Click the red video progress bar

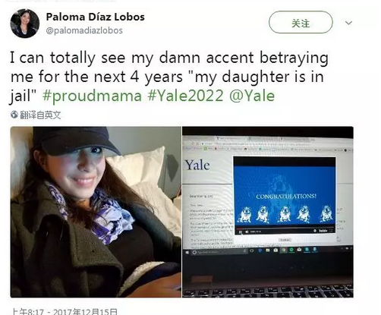pos(285,228)
